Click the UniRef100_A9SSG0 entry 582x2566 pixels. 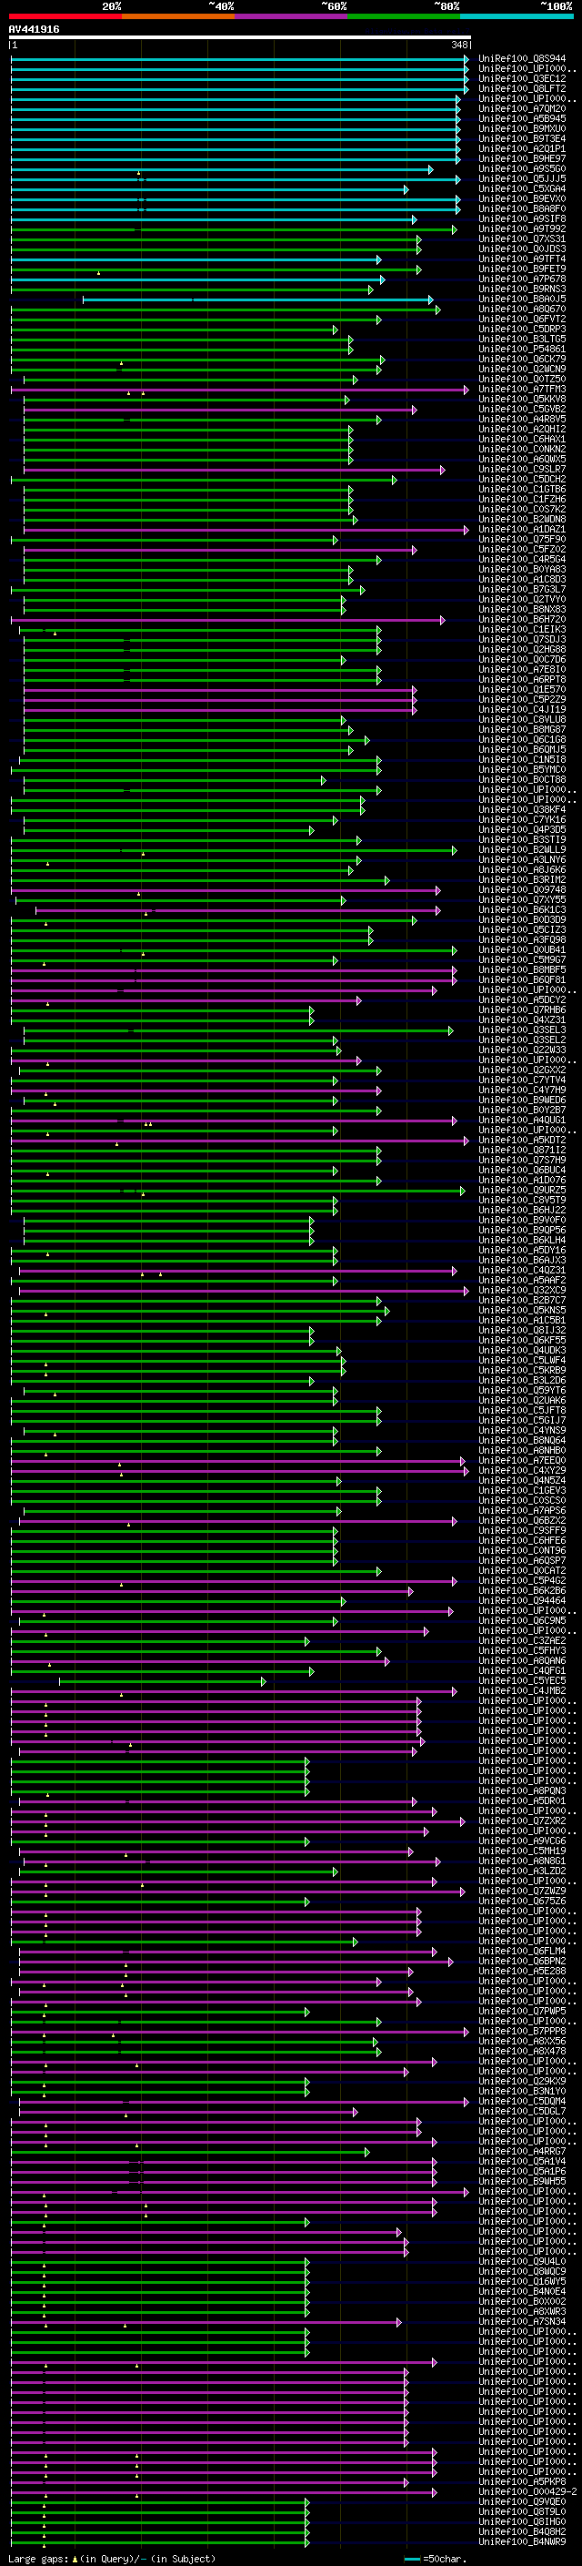tap(522, 169)
